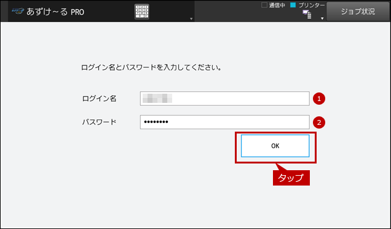Expand the dropdown arrow beside the keypad
This screenshot has height=229, width=391.
[191, 19]
